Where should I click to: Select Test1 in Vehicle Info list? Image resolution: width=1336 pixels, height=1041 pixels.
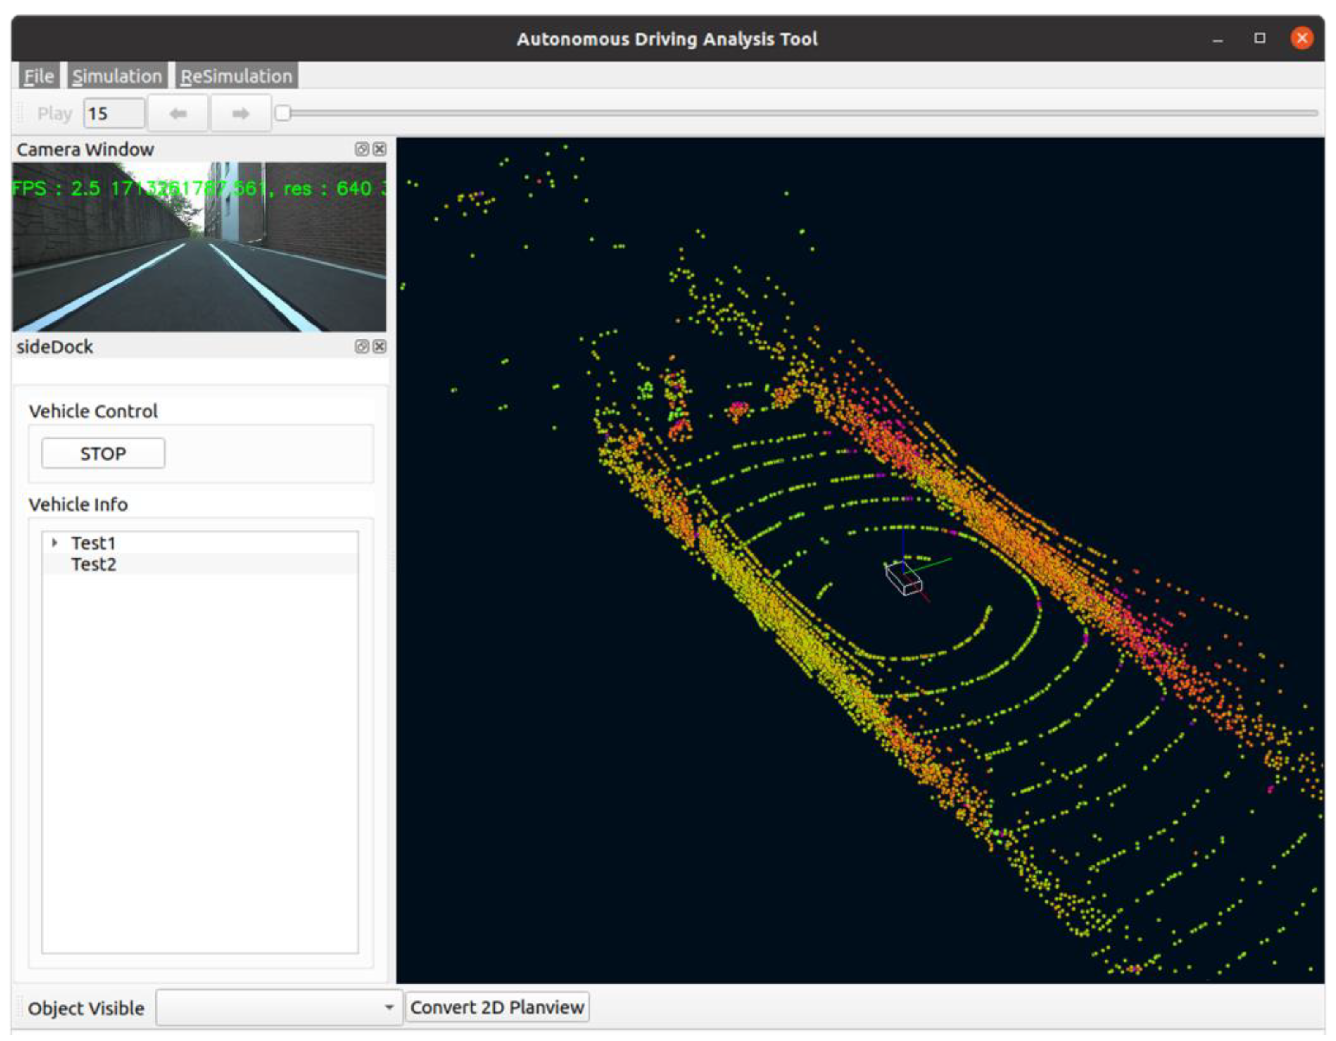click(x=94, y=543)
